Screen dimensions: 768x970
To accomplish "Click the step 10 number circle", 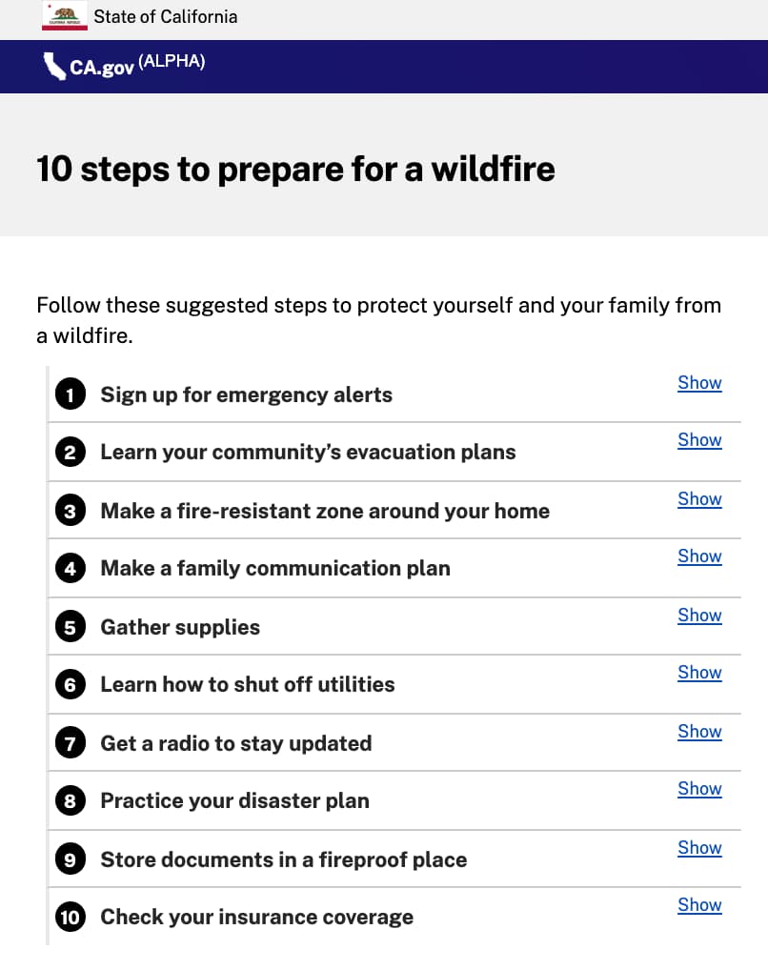I will pyautogui.click(x=70, y=917).
